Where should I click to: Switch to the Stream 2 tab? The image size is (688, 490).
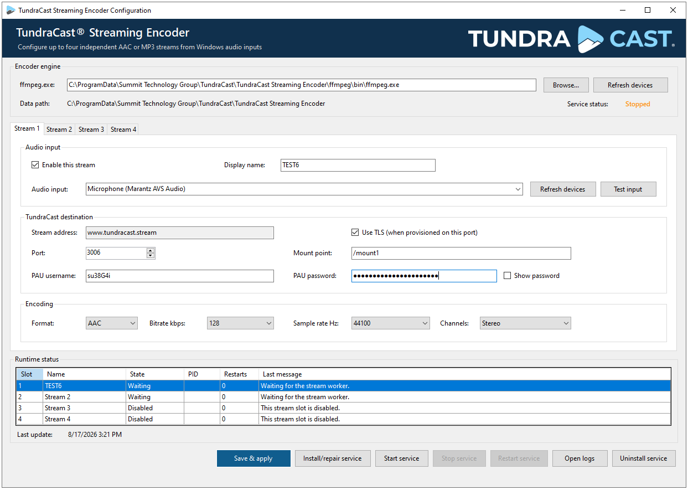pyautogui.click(x=59, y=130)
